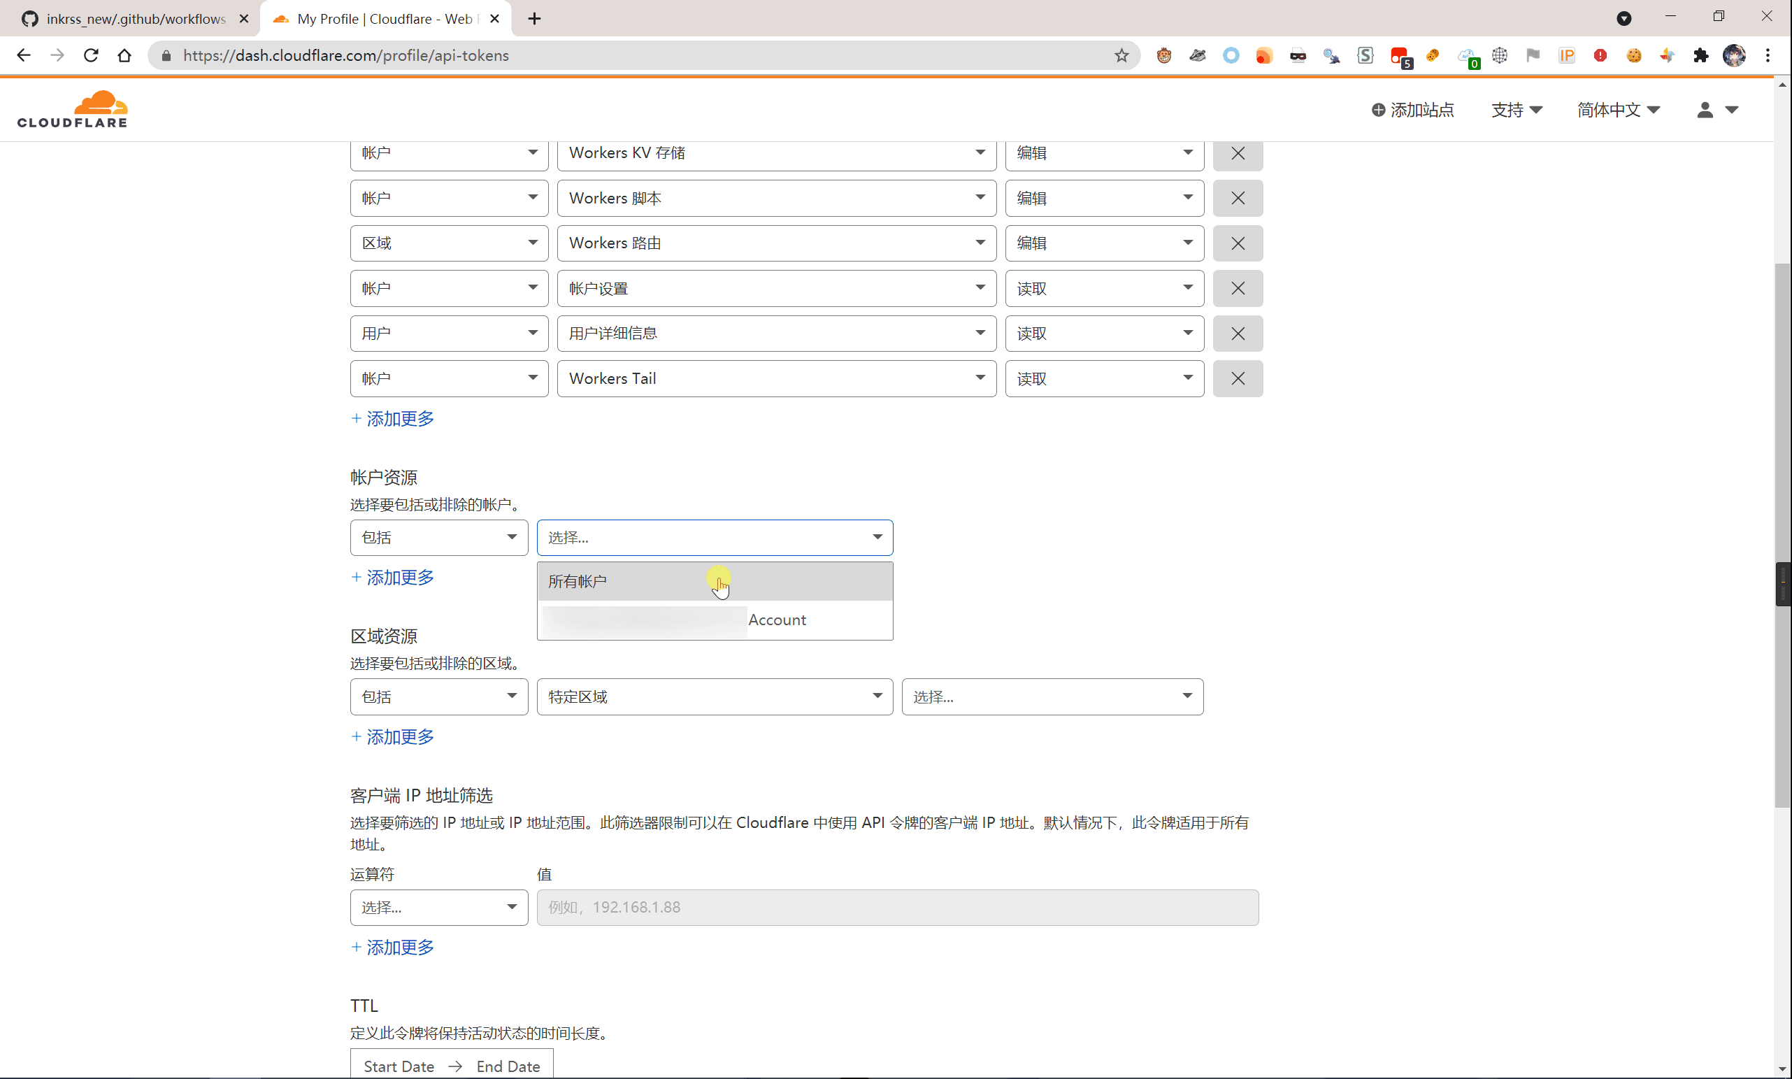
Task: Open a new browser tab
Action: (x=534, y=18)
